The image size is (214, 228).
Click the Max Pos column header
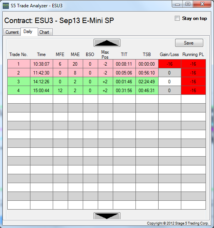click(105, 55)
